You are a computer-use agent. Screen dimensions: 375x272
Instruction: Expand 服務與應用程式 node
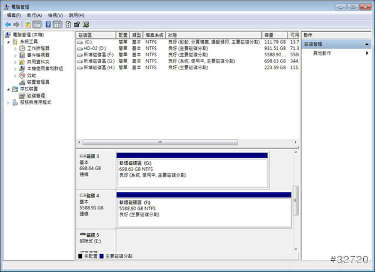(8, 103)
